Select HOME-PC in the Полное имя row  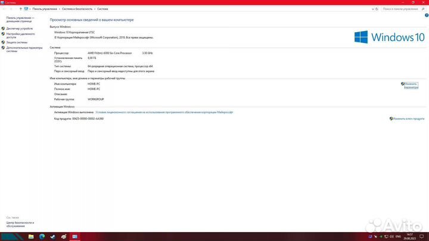click(x=94, y=89)
